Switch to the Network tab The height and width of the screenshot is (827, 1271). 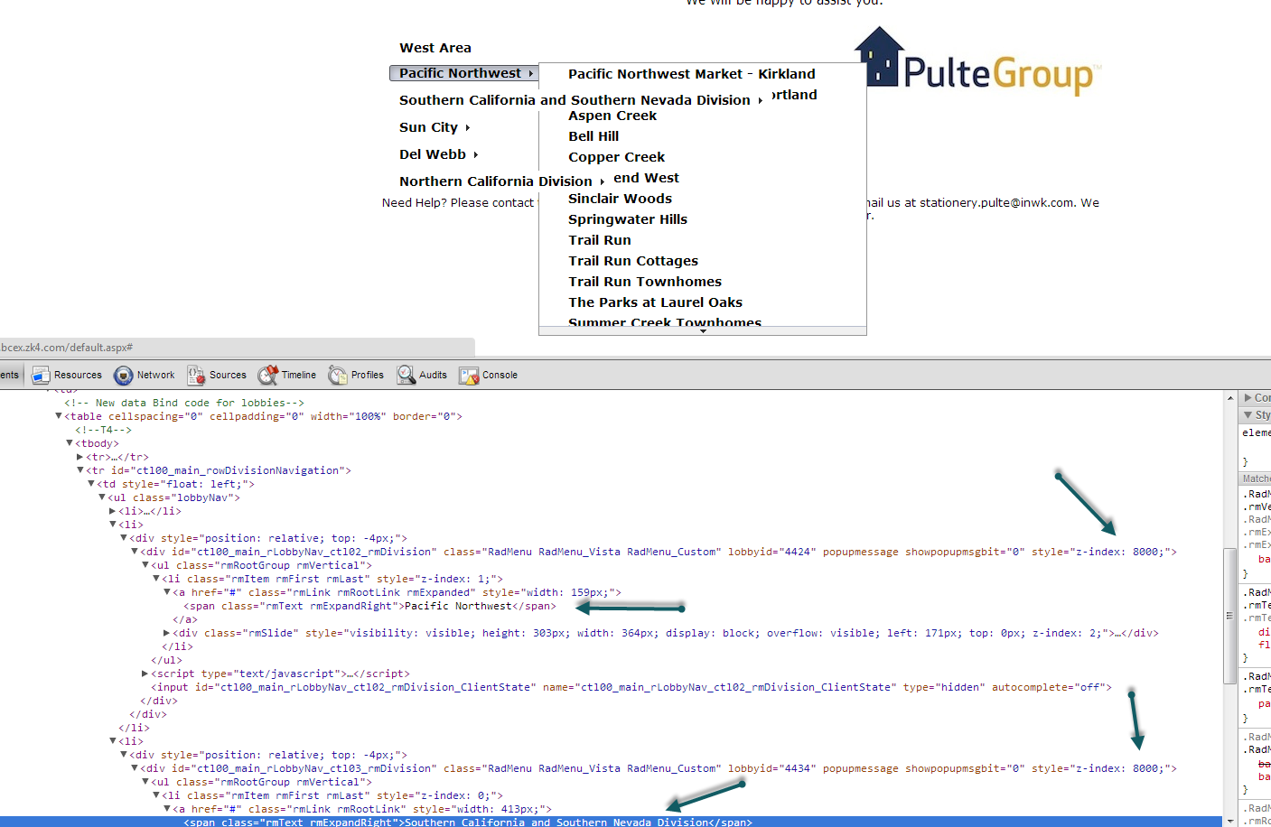point(145,376)
